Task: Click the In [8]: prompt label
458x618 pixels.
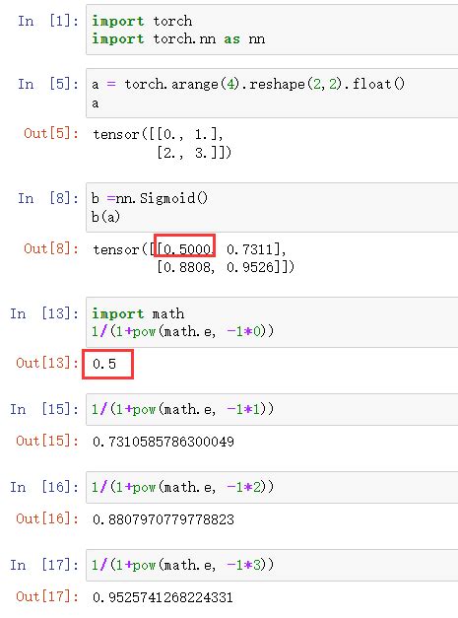Action: tap(48, 198)
